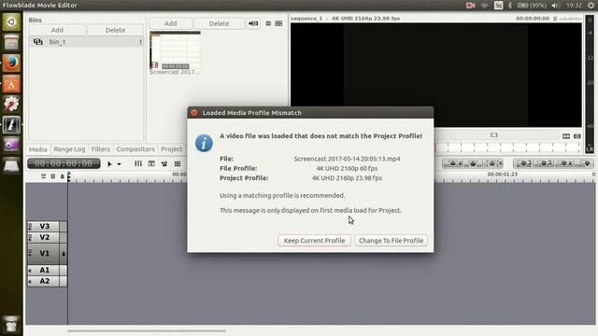Click first button in left monitor-edit group

(453, 164)
